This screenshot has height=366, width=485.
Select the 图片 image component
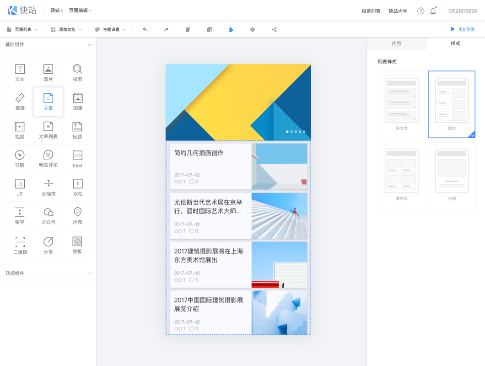[x=48, y=73]
